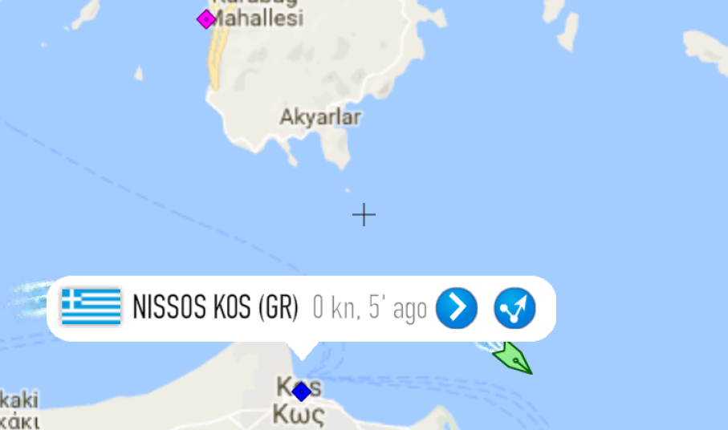Click the blue diamond port marker at Kos
The width and height of the screenshot is (728, 430).
point(301,391)
